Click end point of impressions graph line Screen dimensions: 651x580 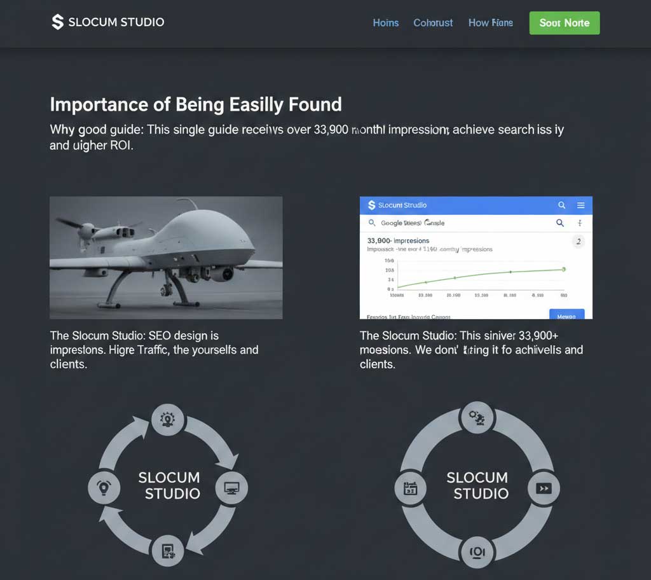tap(563, 269)
